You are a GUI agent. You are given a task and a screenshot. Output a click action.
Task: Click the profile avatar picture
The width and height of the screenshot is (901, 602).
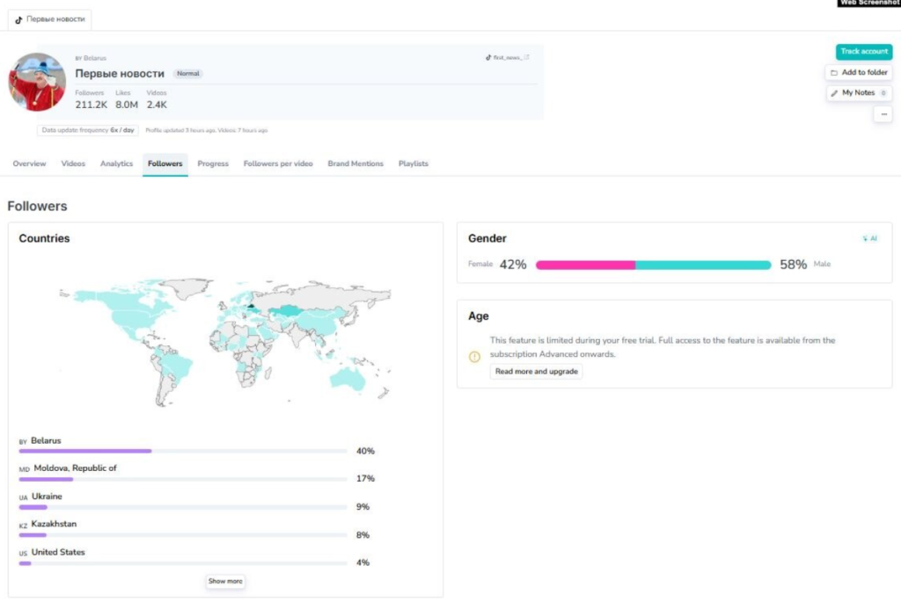pyautogui.click(x=37, y=82)
